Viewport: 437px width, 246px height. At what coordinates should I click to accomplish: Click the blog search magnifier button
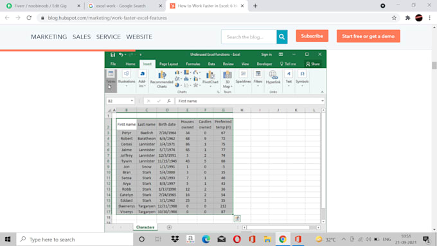[x=281, y=37]
